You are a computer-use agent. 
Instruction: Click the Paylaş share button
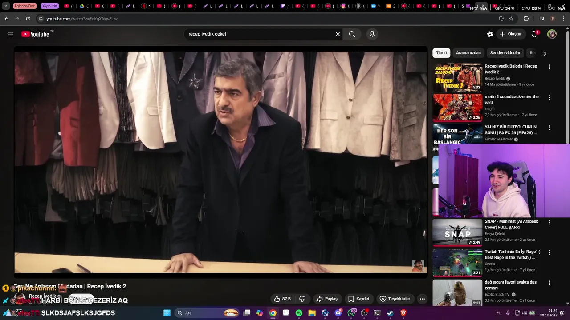tap(327, 299)
